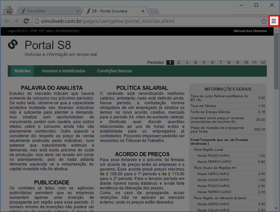Select the S8 - Portal Simulare tab
The height and width of the screenshot is (212, 280).
(x=114, y=11)
